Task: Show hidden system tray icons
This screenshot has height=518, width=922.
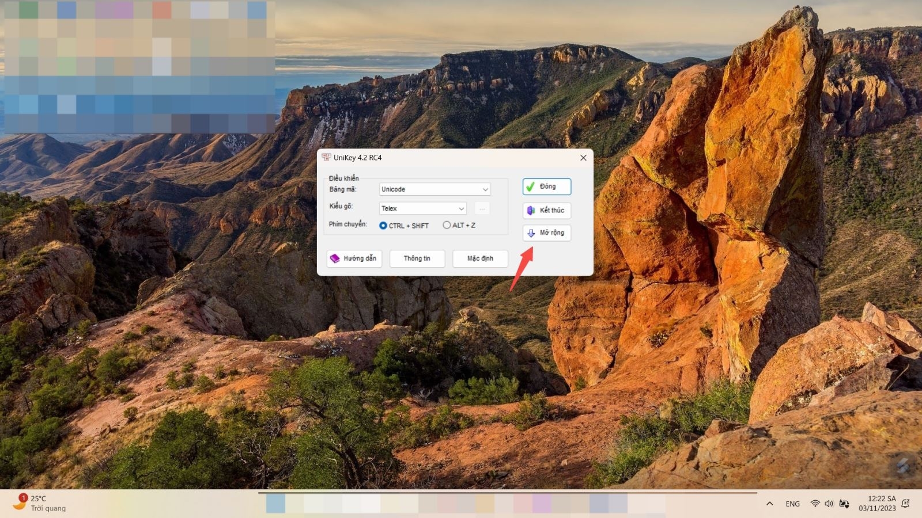Action: click(769, 504)
